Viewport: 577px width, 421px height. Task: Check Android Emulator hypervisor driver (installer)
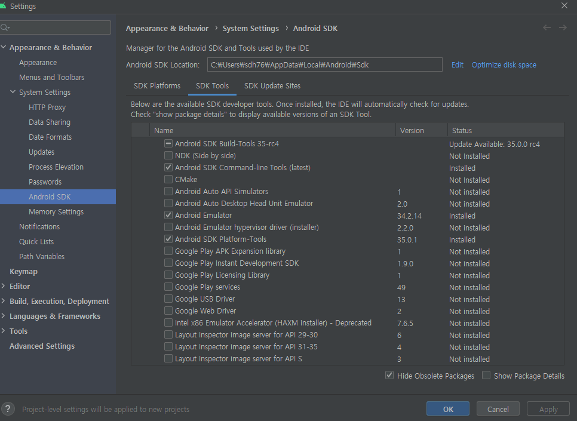(x=168, y=227)
